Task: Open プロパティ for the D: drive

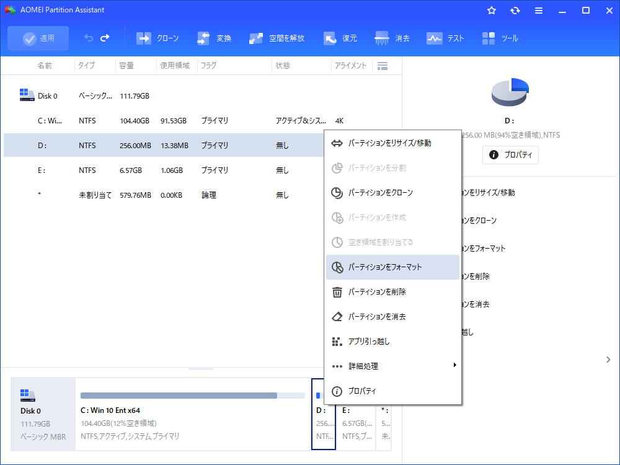Action: pos(510,155)
